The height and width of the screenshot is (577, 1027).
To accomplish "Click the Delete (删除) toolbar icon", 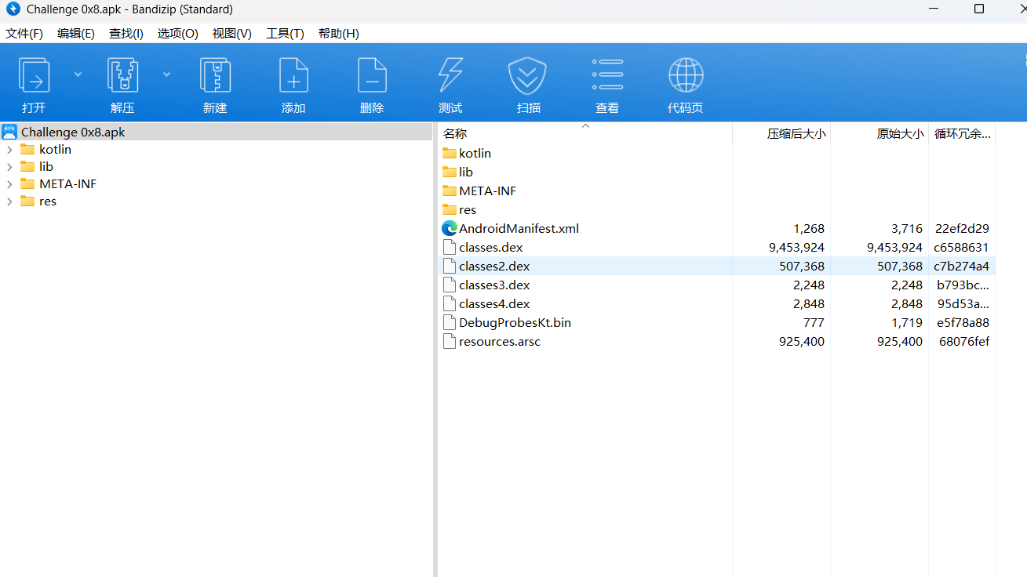I will click(372, 77).
